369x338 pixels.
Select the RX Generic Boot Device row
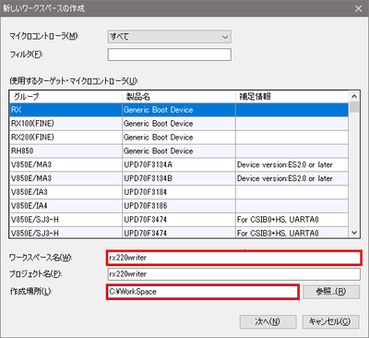179,110
